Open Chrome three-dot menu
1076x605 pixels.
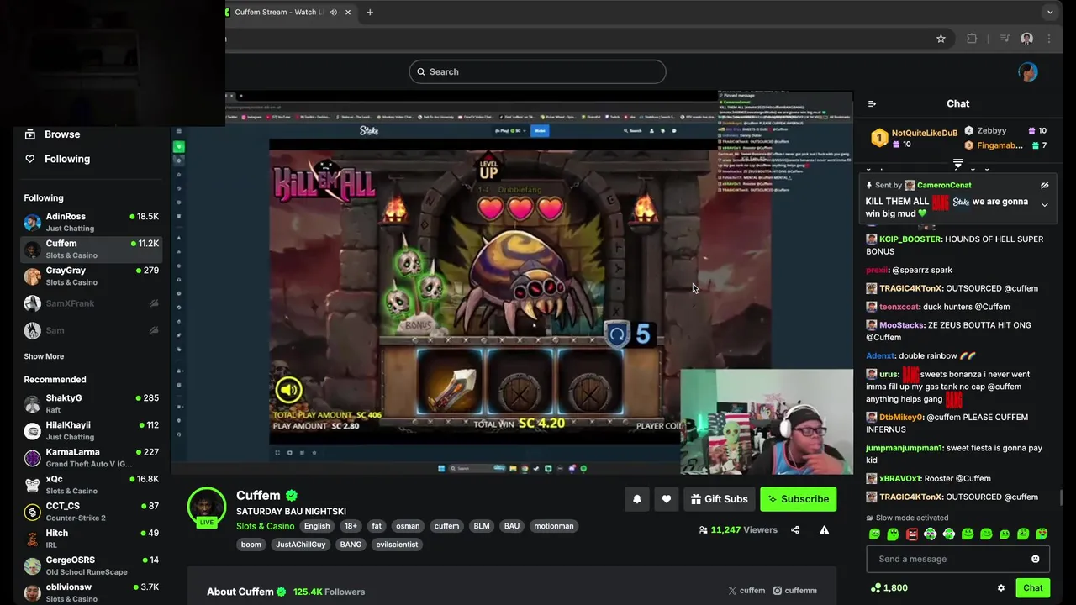(x=1049, y=39)
